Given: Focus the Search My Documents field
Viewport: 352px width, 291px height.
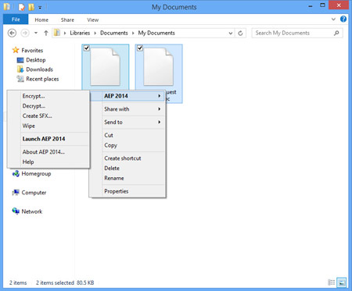Looking at the screenshot, I should [297, 33].
